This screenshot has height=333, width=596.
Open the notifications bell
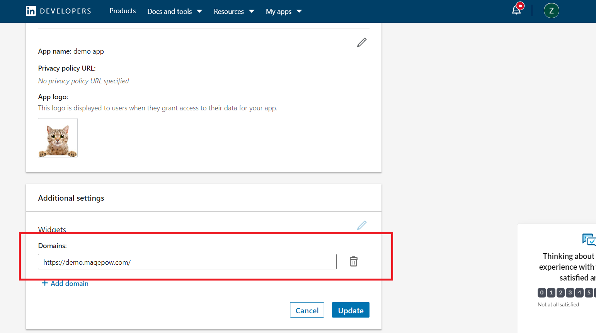coord(516,10)
